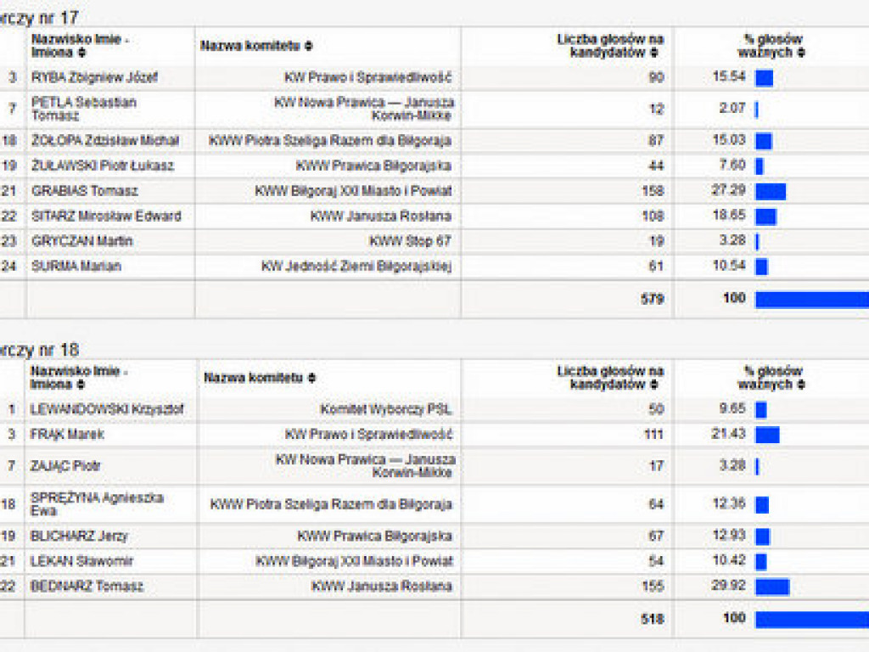Click candidate name SPRĘŻYNA Agnieszka Ewa
The width and height of the screenshot is (869, 652).
[97, 504]
